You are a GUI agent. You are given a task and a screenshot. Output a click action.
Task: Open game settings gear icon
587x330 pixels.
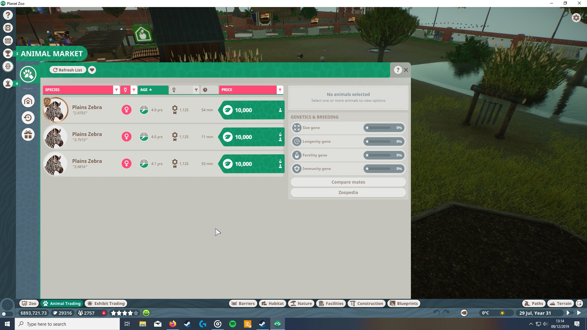576,18
